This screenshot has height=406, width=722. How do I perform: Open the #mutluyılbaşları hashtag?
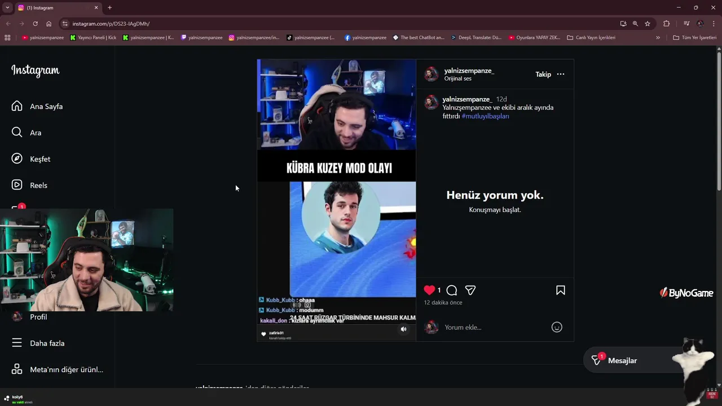[485, 116]
